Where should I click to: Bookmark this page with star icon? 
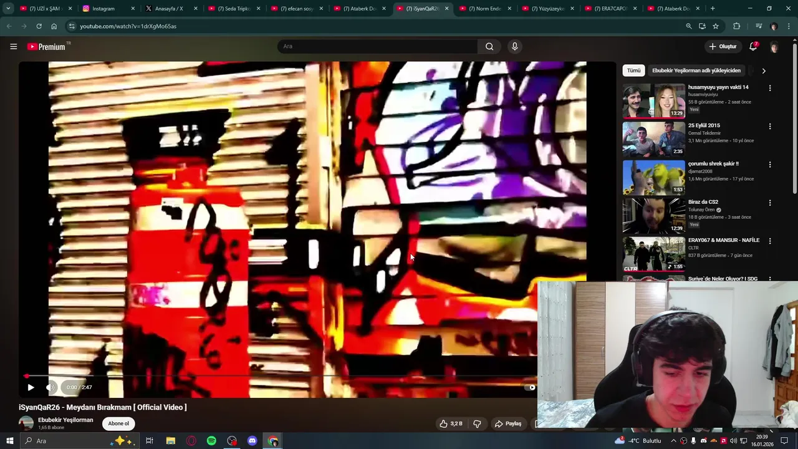pyautogui.click(x=716, y=26)
